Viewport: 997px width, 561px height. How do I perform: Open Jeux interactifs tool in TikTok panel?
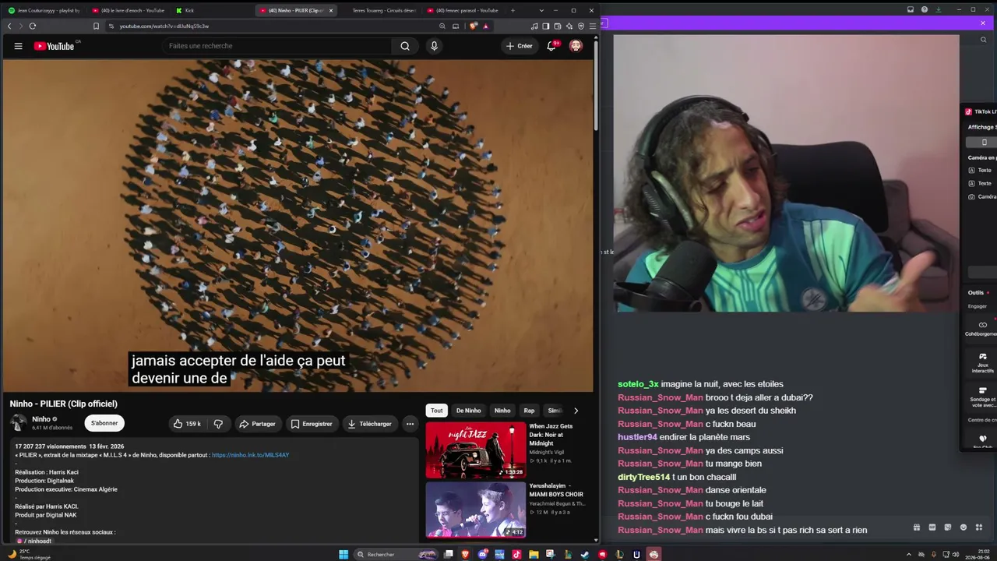click(982, 362)
